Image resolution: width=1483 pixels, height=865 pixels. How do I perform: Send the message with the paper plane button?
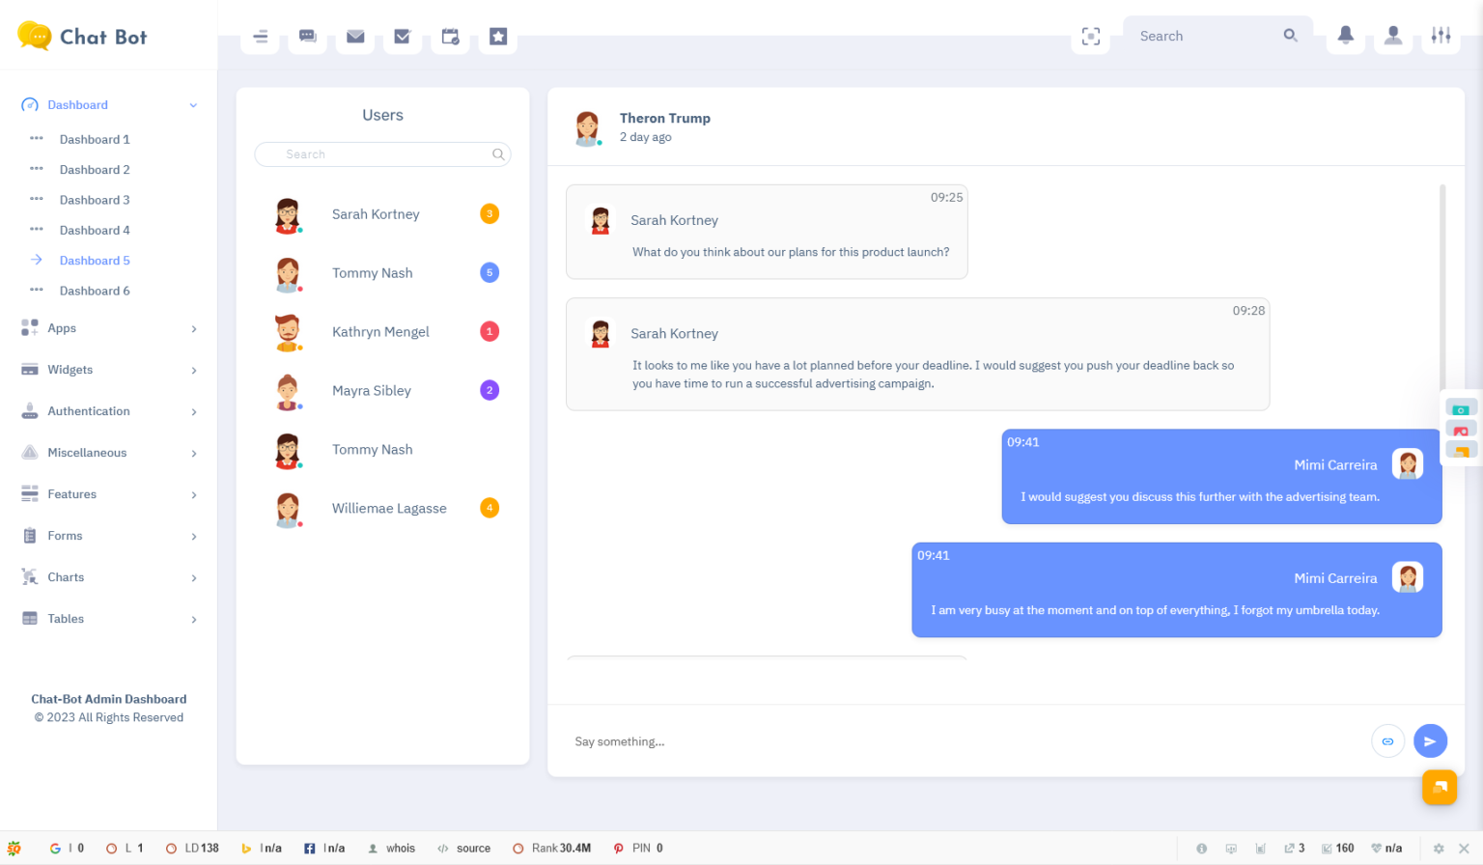point(1430,740)
